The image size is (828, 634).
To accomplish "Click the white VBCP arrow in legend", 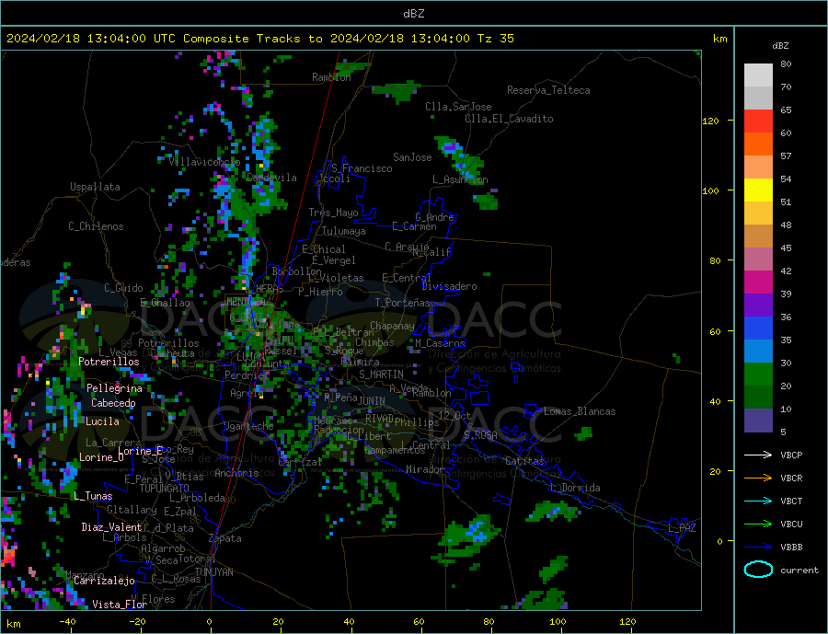I will click(758, 455).
